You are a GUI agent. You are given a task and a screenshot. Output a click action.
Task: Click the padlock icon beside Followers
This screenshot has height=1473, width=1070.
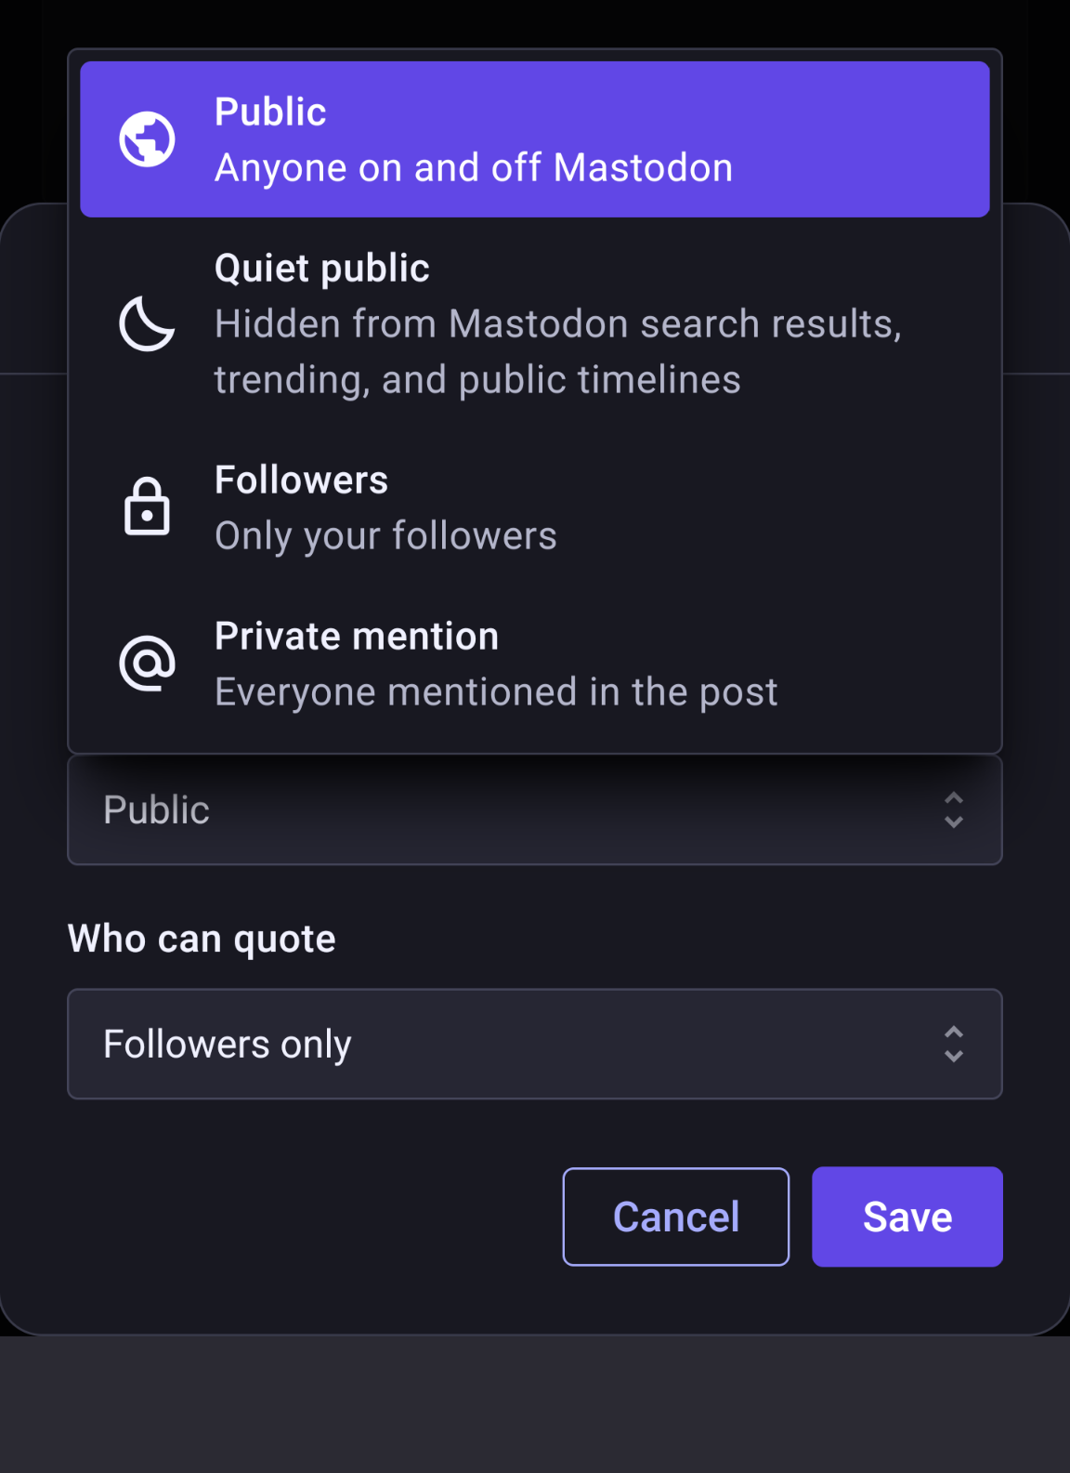[147, 507]
